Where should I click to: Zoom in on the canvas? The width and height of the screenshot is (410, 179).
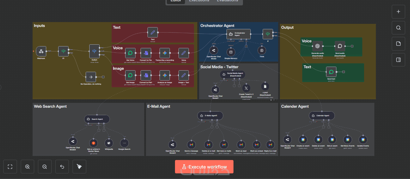[27, 167]
